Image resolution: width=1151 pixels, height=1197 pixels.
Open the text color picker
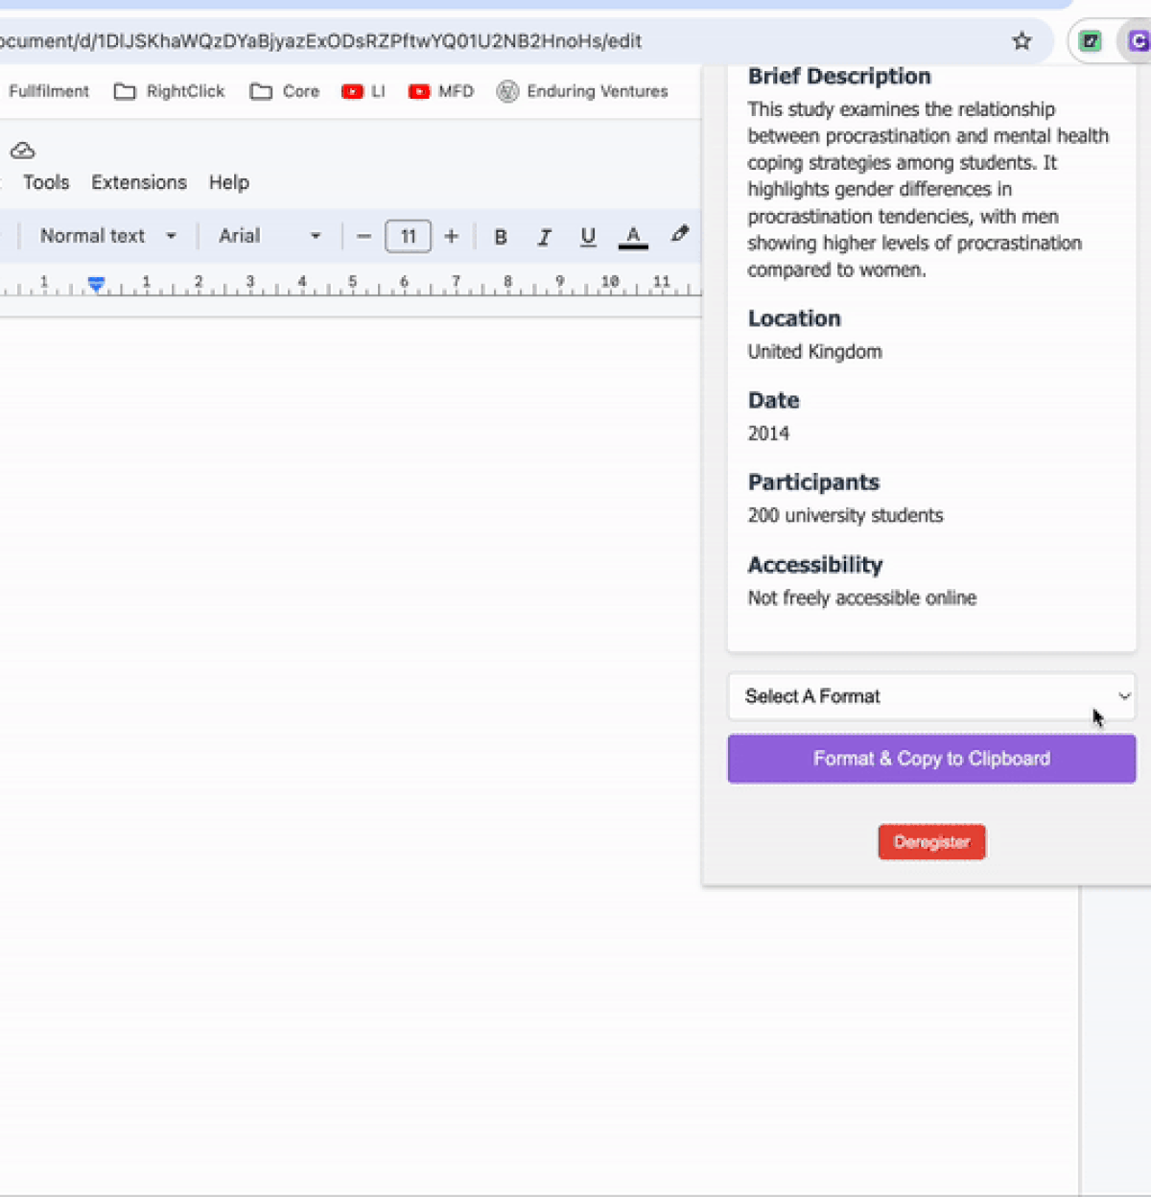point(633,237)
